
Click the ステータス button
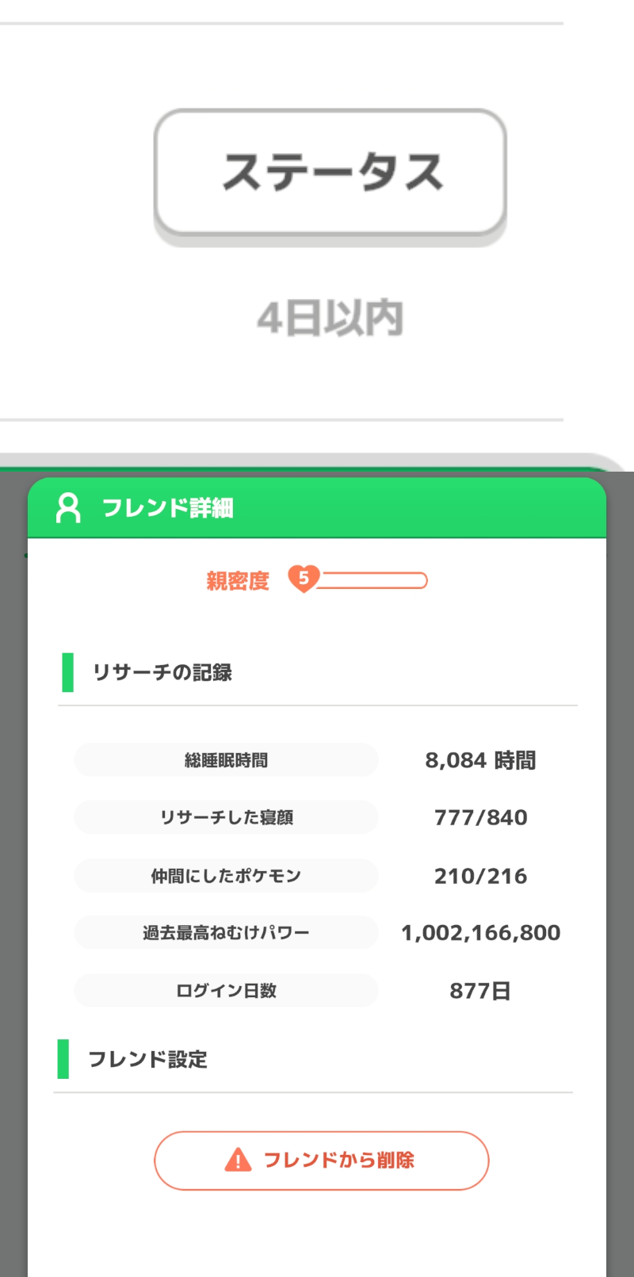[330, 173]
